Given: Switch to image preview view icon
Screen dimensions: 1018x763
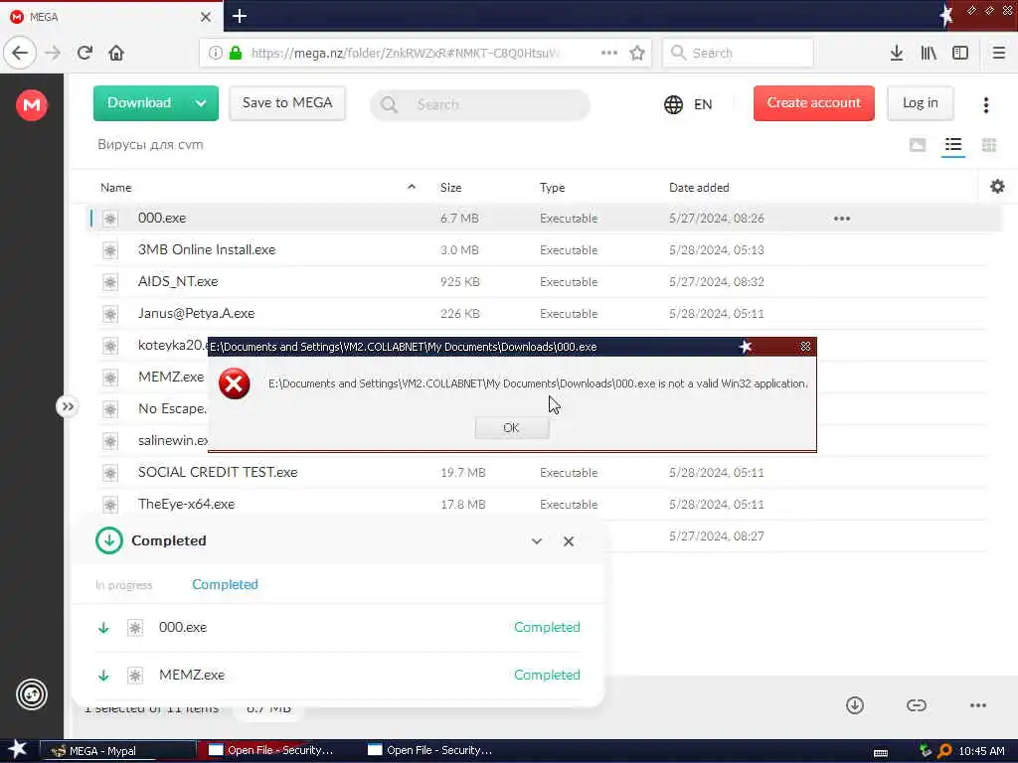Looking at the screenshot, I should click(x=918, y=145).
